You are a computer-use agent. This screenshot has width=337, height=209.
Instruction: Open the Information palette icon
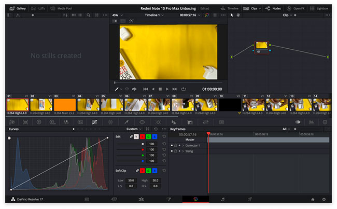point(325,122)
